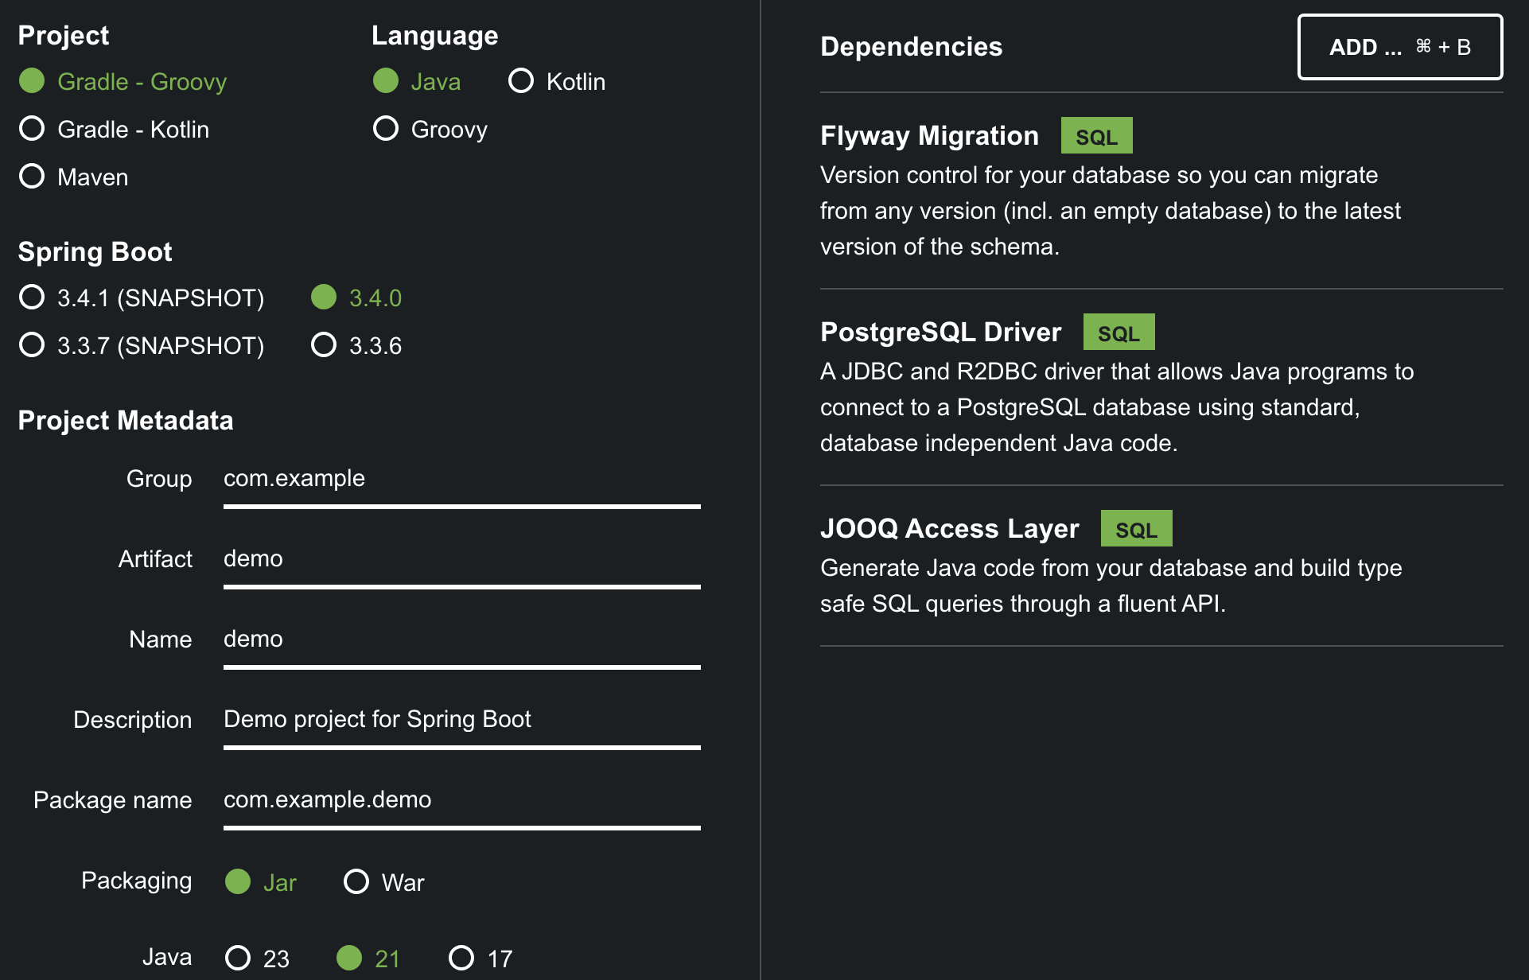Click the Description label
This screenshot has width=1529, height=980.
pos(132,720)
